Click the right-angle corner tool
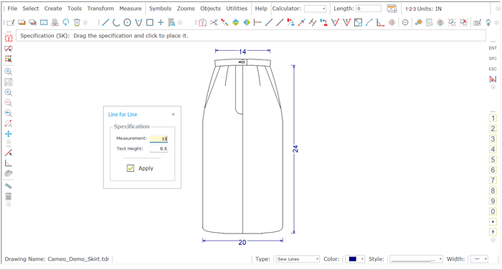The height and width of the screenshot is (270, 502). [380, 22]
